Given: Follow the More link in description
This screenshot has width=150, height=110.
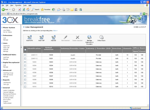Looking at the screenshot, I should click(55, 31).
